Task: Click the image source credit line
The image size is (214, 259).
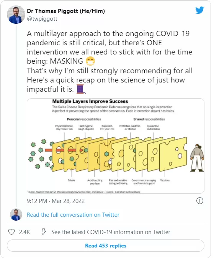Action: click(84, 192)
